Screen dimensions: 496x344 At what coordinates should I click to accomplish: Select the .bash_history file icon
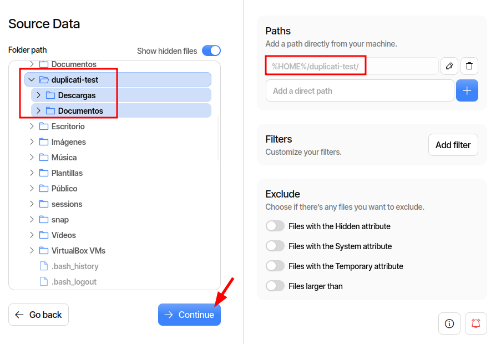tap(44, 266)
